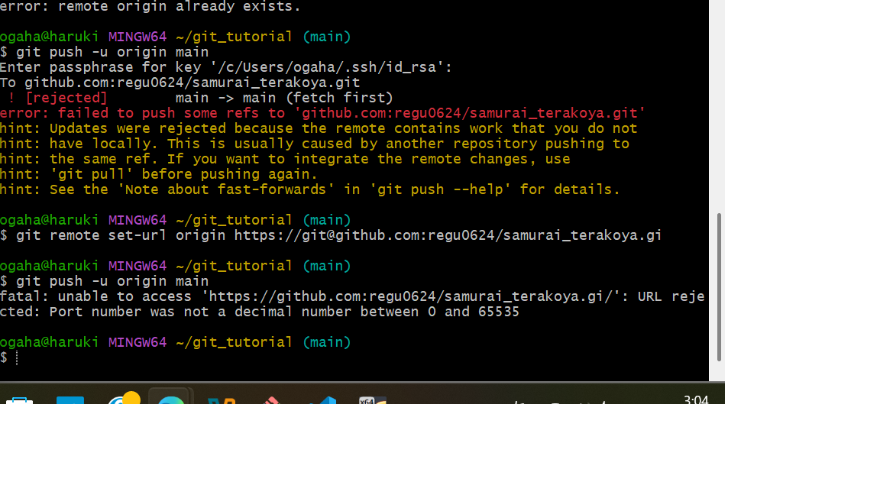The width and height of the screenshot is (880, 495).
Task: Click the red '! [rejected]' text
Action: (x=57, y=98)
